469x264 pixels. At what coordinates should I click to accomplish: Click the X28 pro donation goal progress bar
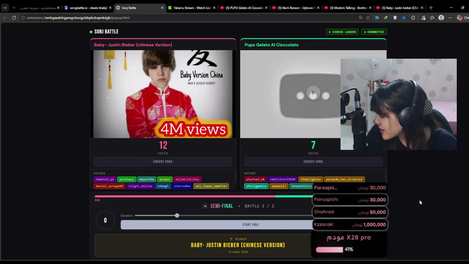click(329, 249)
